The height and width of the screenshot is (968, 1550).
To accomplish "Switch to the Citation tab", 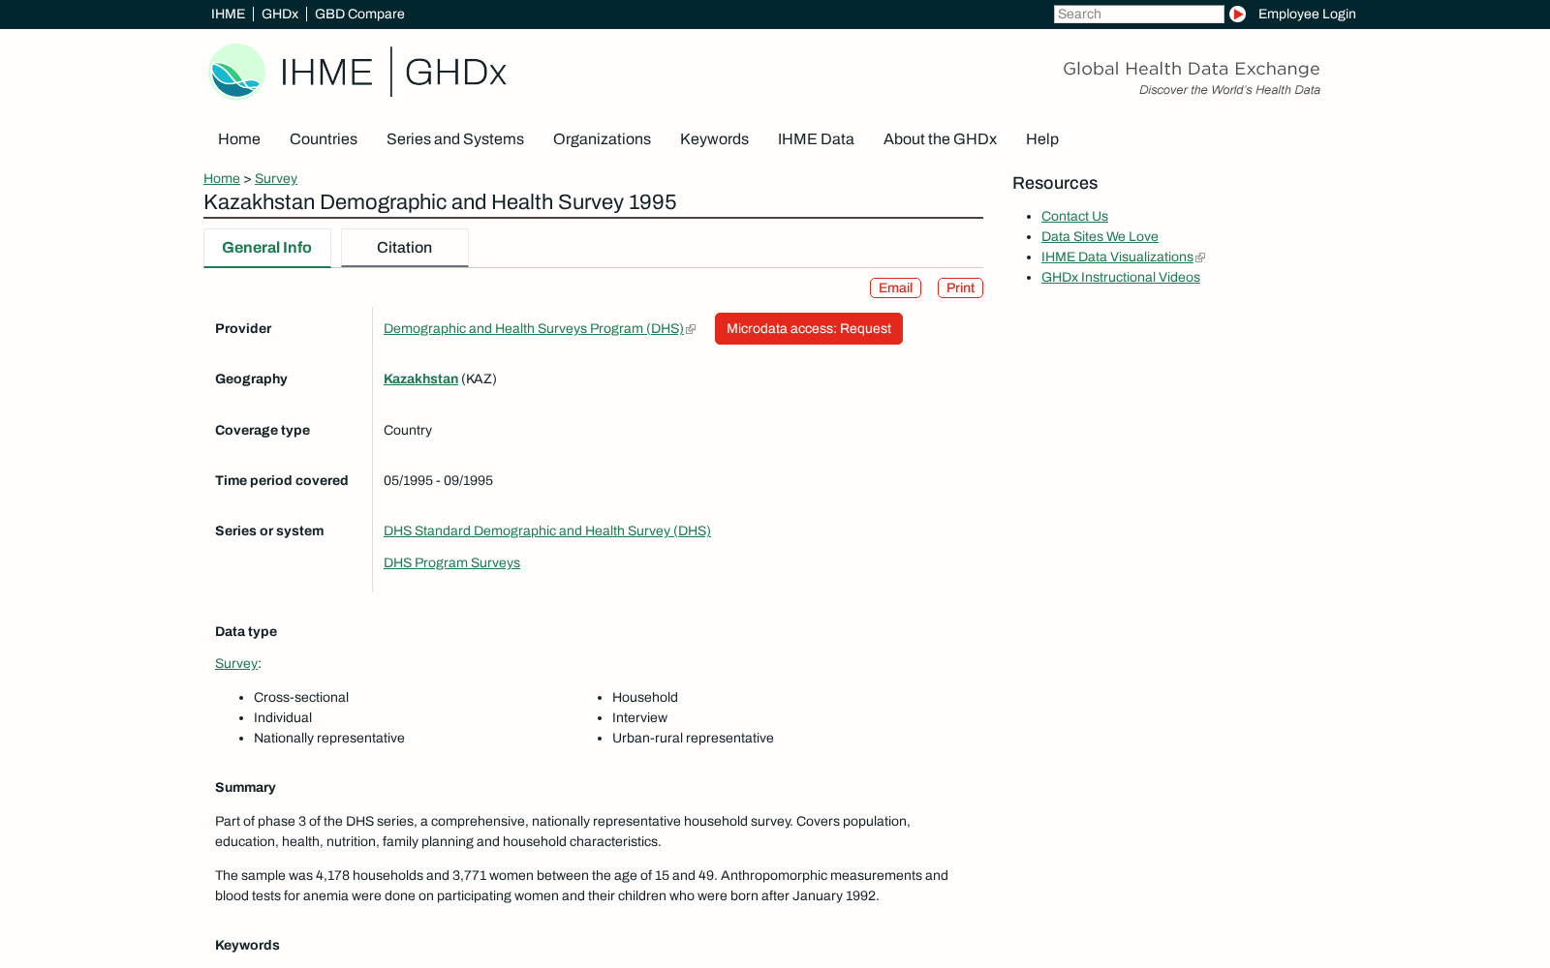I will point(405,248).
